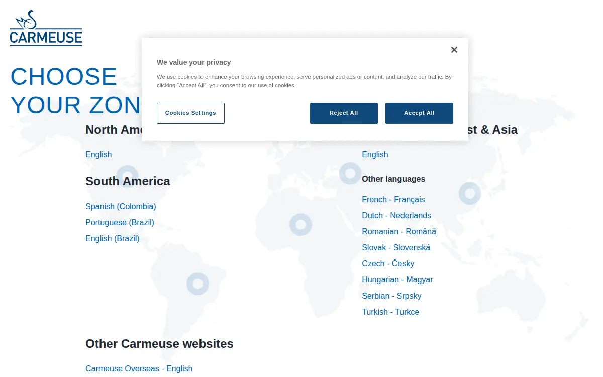The height and width of the screenshot is (377, 603).
Task: Select French - Français link
Action: pyautogui.click(x=393, y=200)
